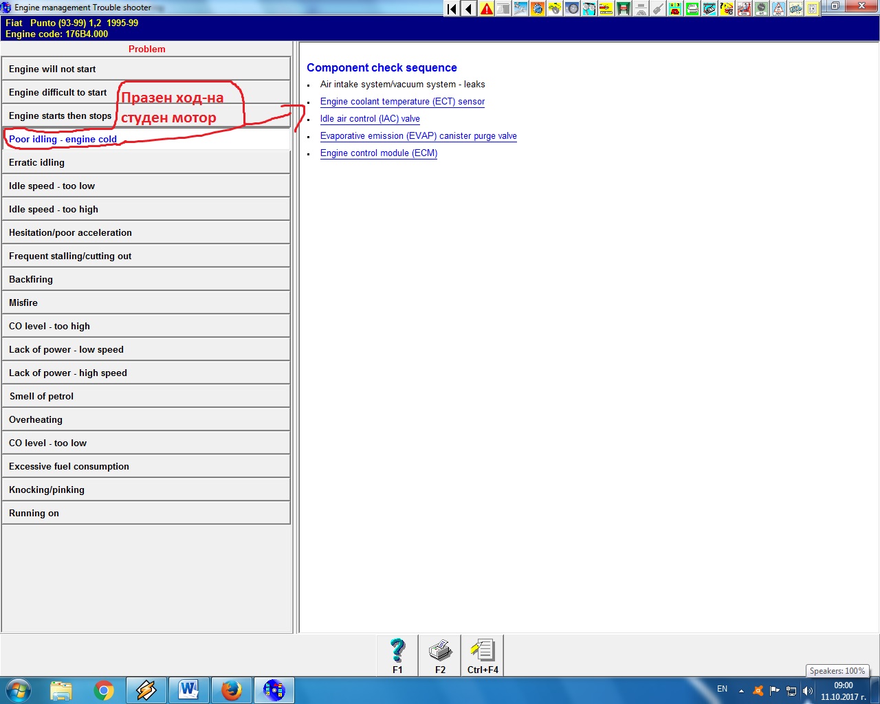Screen dimensions: 880x704
Task: Print the page using F2 printer icon
Action: [x=440, y=655]
